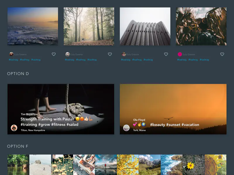Image resolution: width=234 pixels, height=175 pixels.
Task: Open the foggy forest thumbnail
Action: click(x=89, y=26)
